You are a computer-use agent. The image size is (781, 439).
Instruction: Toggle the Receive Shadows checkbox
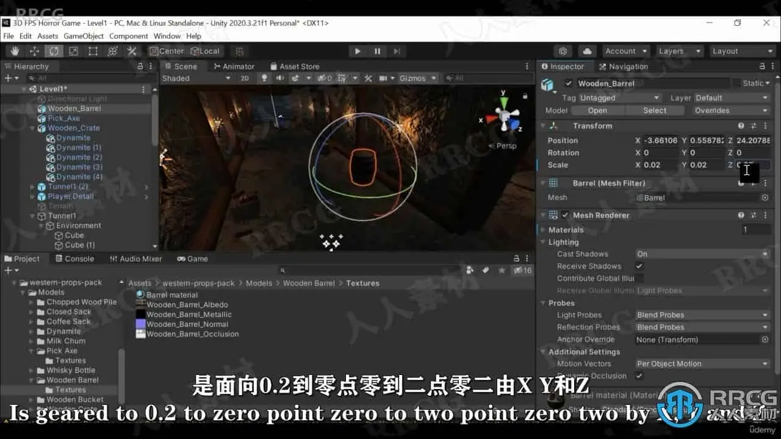(639, 266)
